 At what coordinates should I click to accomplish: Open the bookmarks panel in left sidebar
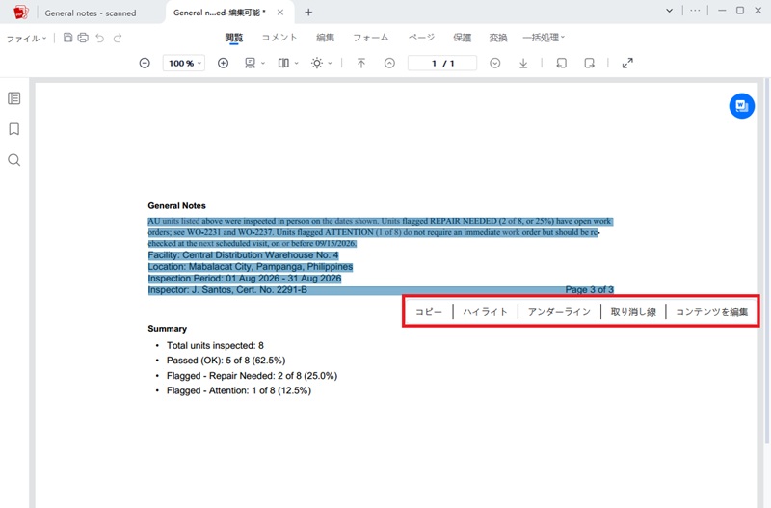pyautogui.click(x=14, y=129)
